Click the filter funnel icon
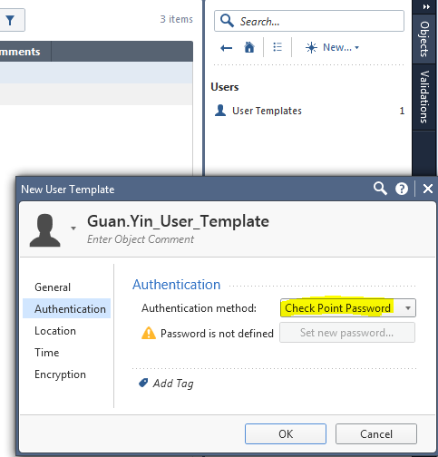The width and height of the screenshot is (438, 457). [x=10, y=21]
